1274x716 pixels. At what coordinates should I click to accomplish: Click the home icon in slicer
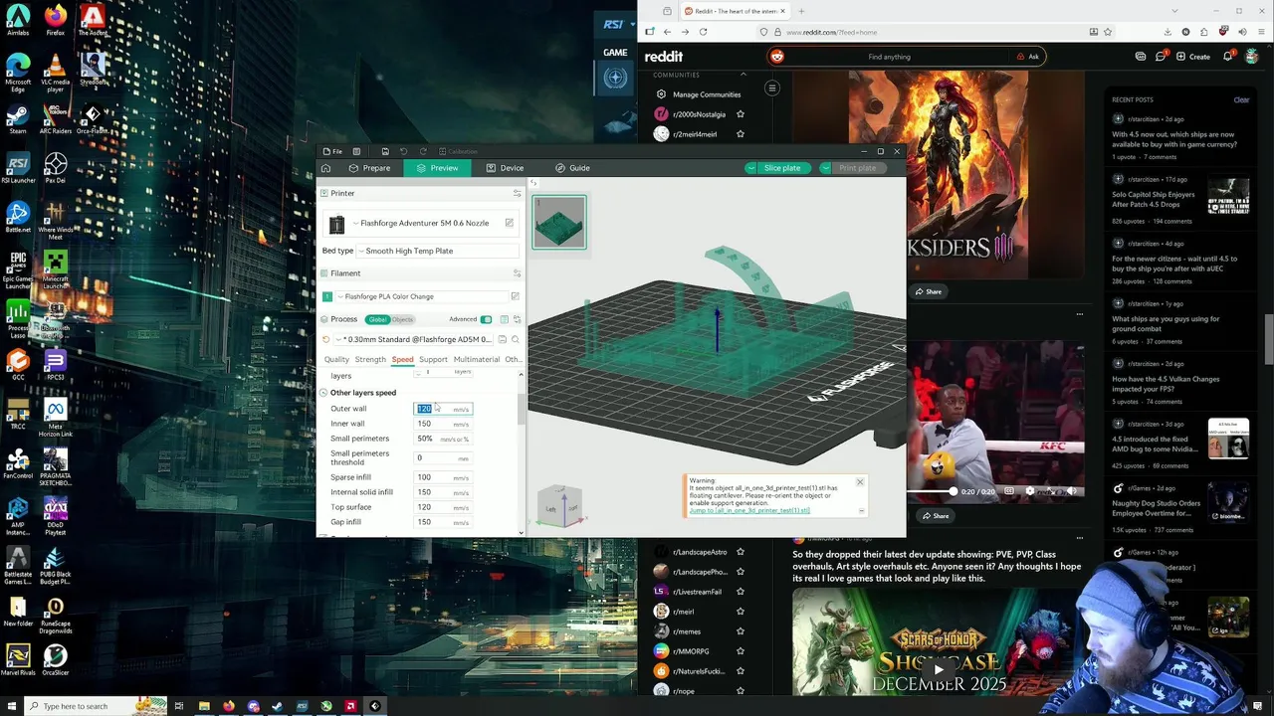pyautogui.click(x=325, y=168)
